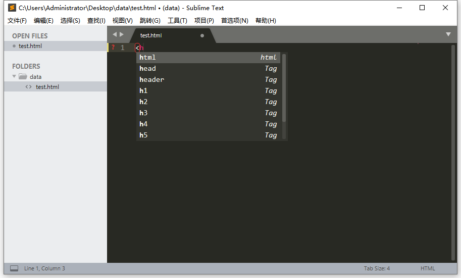Select the test.html editor tab
The image size is (461, 278).
(174, 35)
